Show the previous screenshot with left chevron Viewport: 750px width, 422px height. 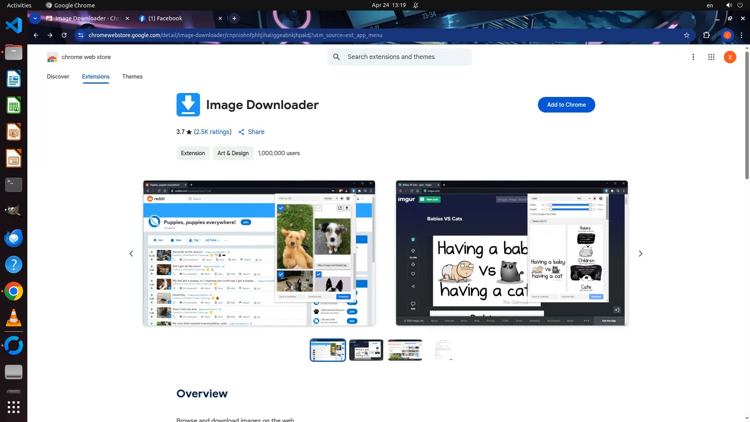click(131, 254)
